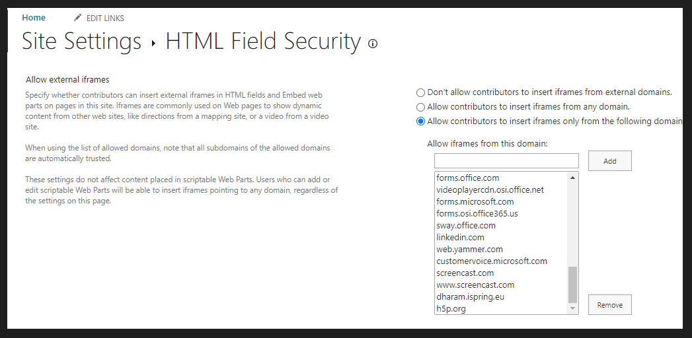This screenshot has width=692, height=338.
Task: Click the Add domain button
Action: (609, 161)
